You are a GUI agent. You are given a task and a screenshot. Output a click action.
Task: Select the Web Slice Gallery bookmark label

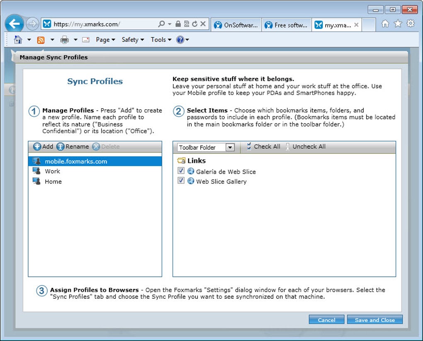(221, 181)
